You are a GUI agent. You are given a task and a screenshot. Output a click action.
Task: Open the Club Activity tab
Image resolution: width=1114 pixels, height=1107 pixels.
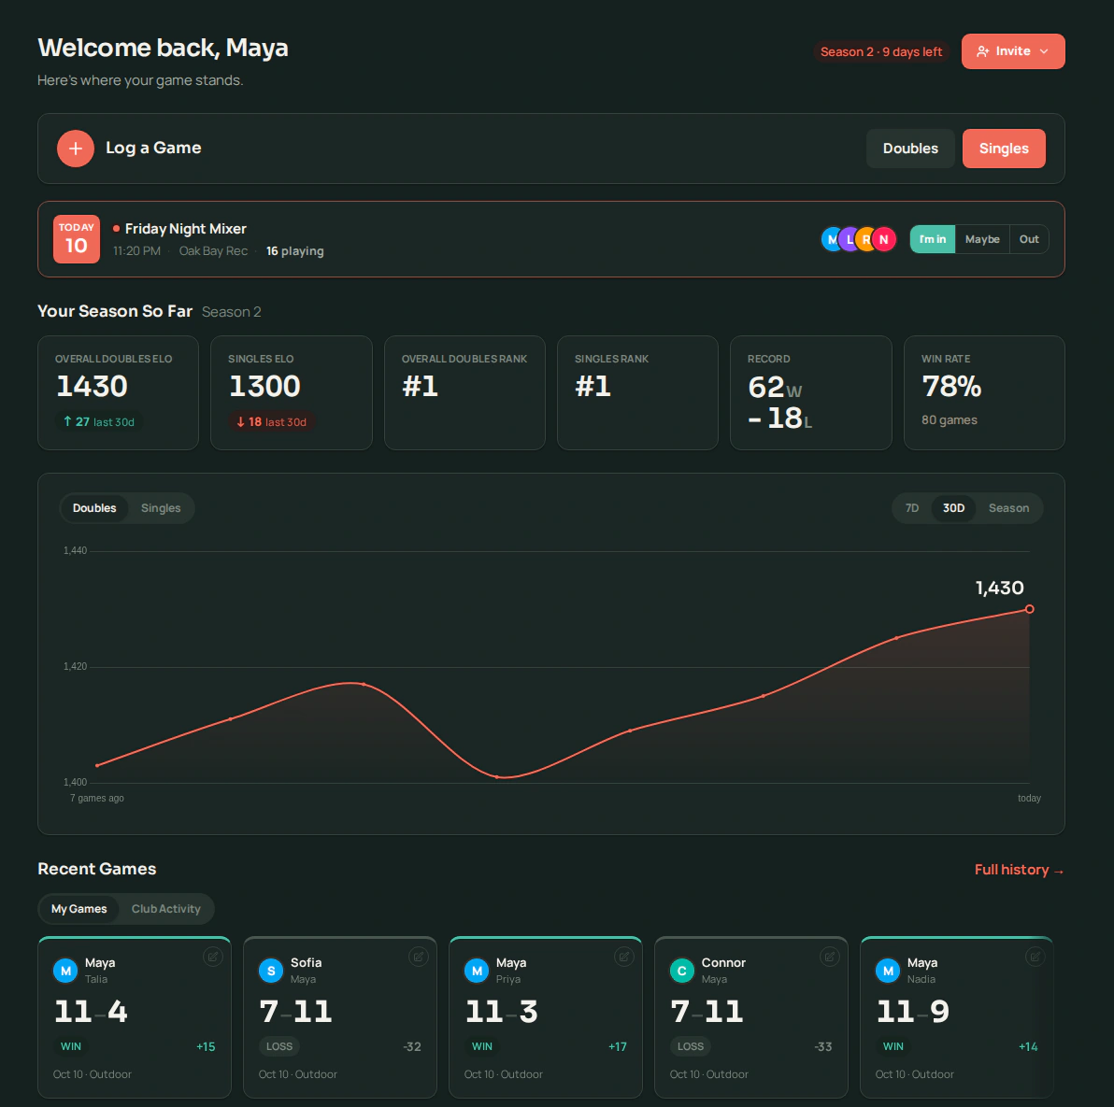click(x=165, y=909)
